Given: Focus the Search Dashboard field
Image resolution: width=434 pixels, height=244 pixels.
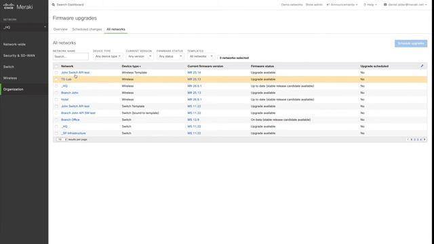Looking at the screenshot, I should pos(70,5).
